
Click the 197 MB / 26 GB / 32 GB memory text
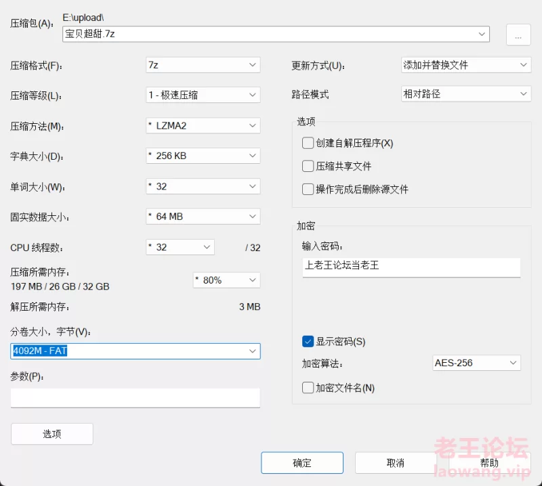[x=60, y=286]
